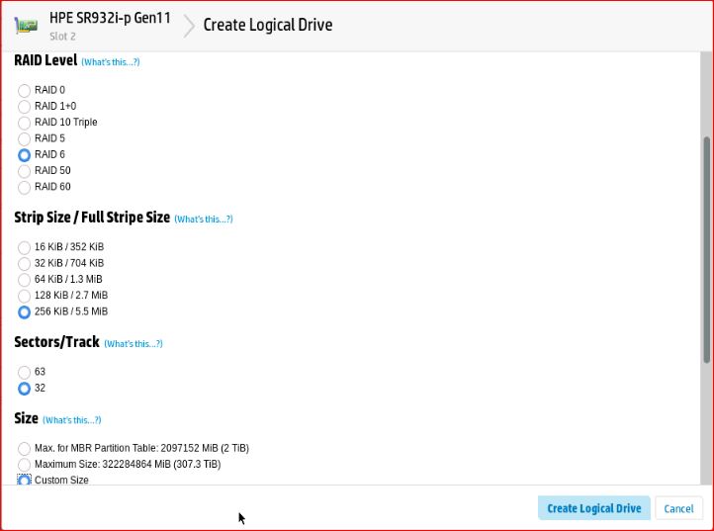
Task: Choose RAID 1+0 level option
Action: 25,107
